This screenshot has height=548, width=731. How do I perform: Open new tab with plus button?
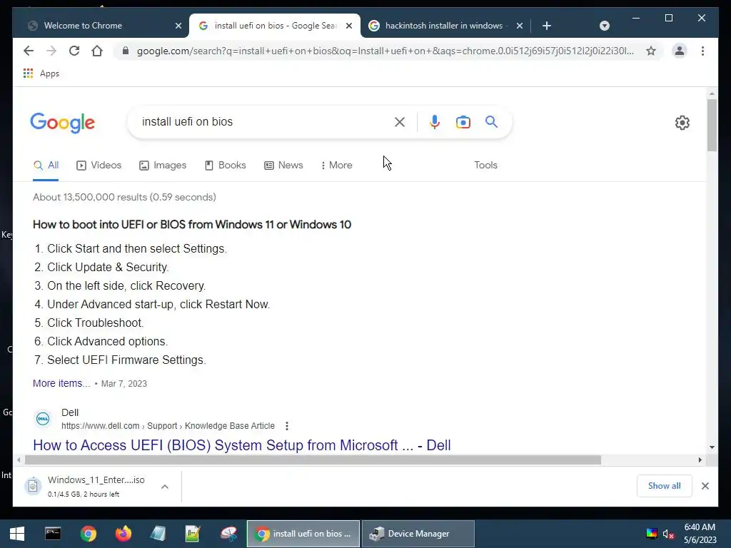(547, 26)
